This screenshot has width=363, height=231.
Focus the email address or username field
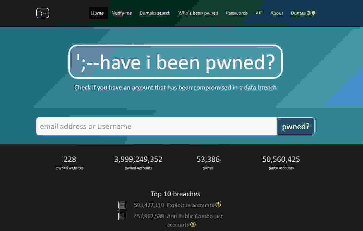click(156, 126)
